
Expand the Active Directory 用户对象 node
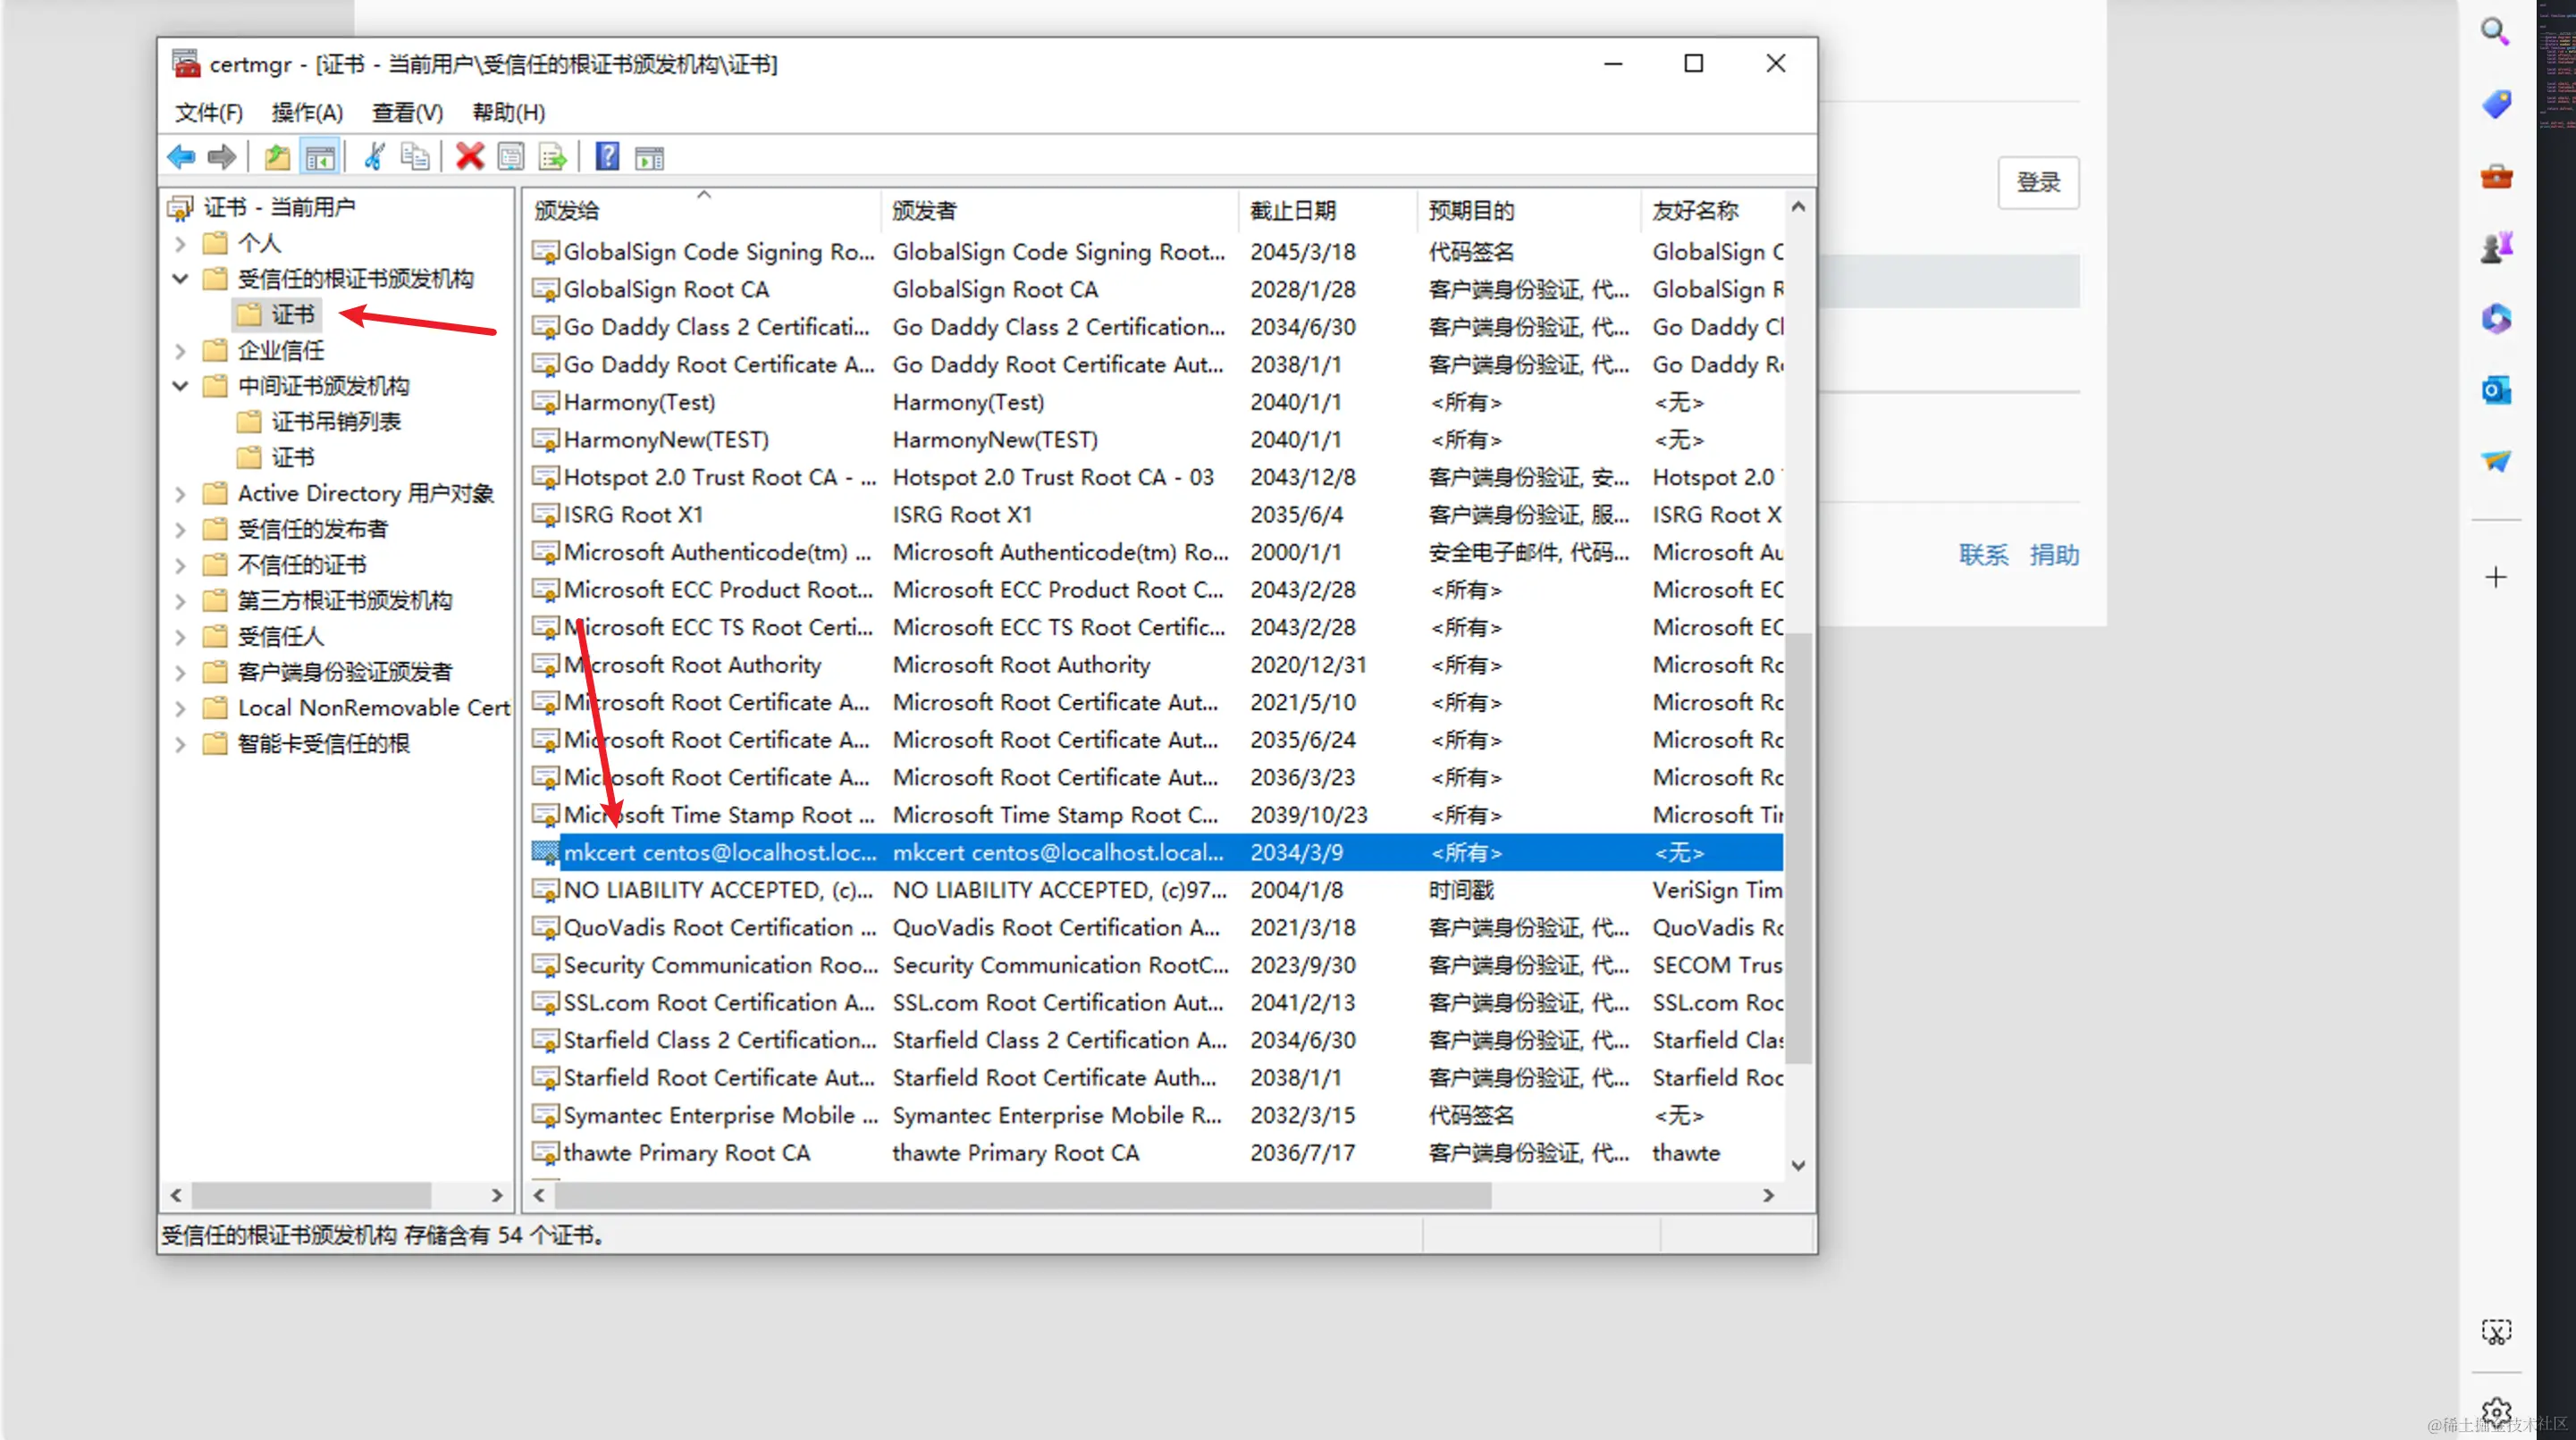(x=180, y=494)
